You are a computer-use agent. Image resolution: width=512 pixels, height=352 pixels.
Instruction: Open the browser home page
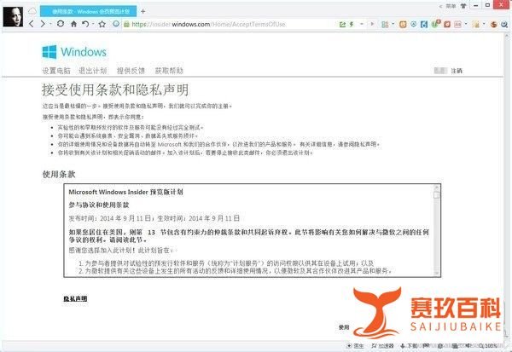74,24
